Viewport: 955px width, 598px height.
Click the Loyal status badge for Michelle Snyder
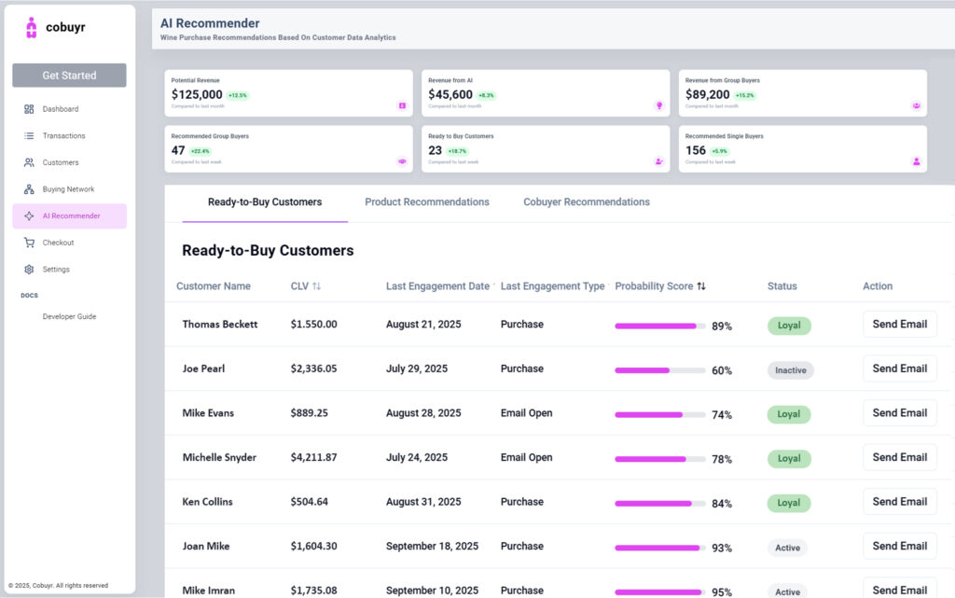pyautogui.click(x=789, y=458)
